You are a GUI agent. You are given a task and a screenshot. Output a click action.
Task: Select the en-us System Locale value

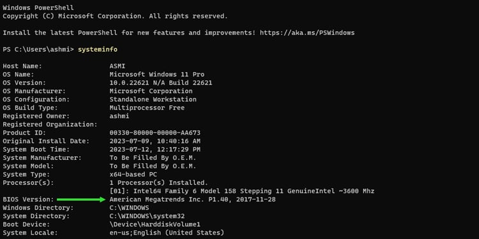click(x=167, y=233)
